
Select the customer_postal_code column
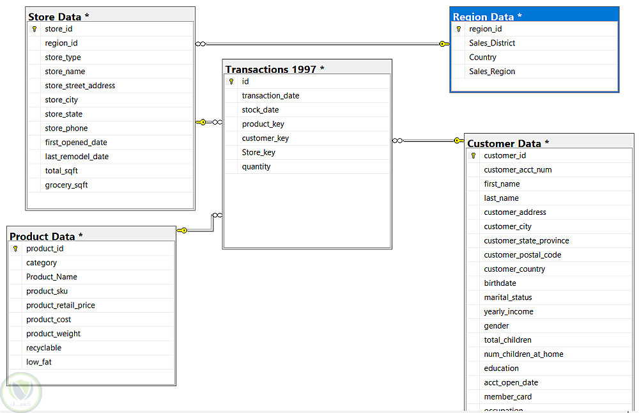click(550, 255)
